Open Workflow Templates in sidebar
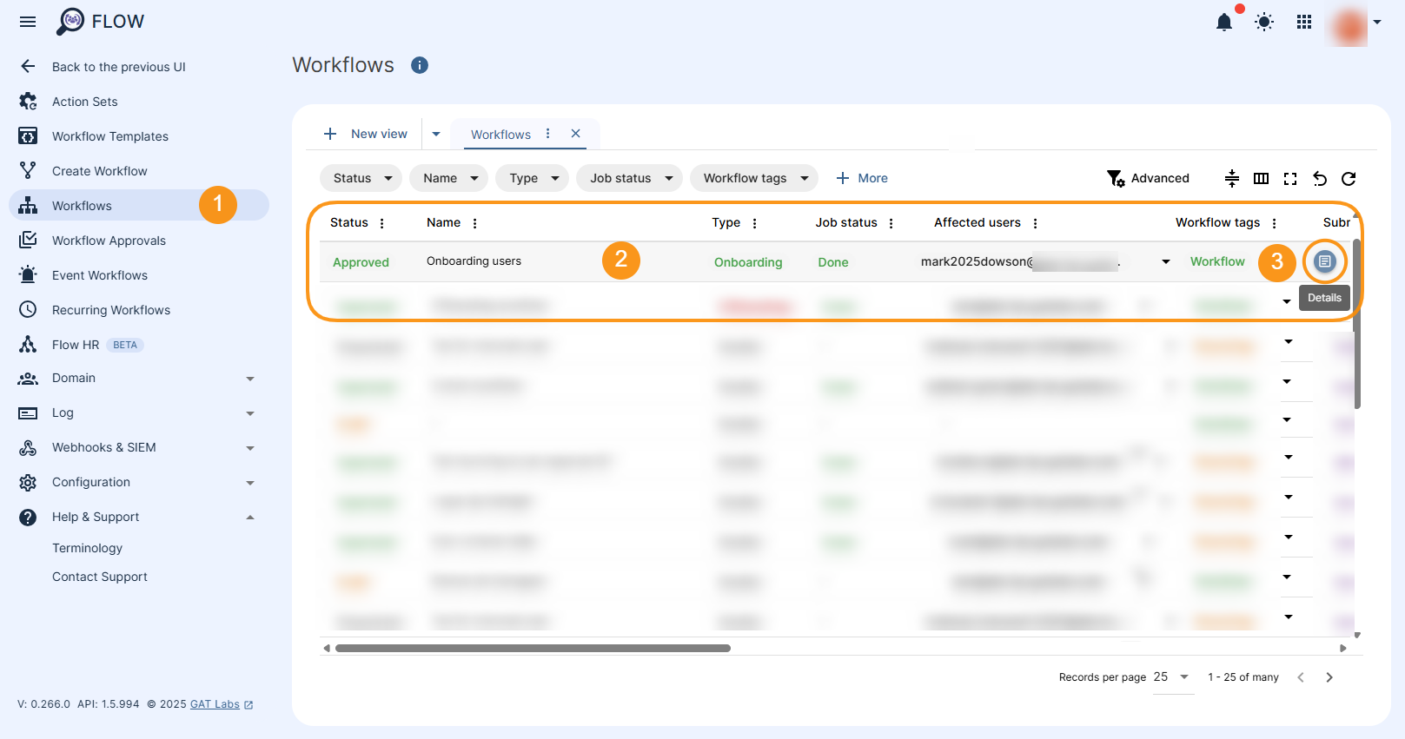1405x739 pixels. [x=110, y=136]
